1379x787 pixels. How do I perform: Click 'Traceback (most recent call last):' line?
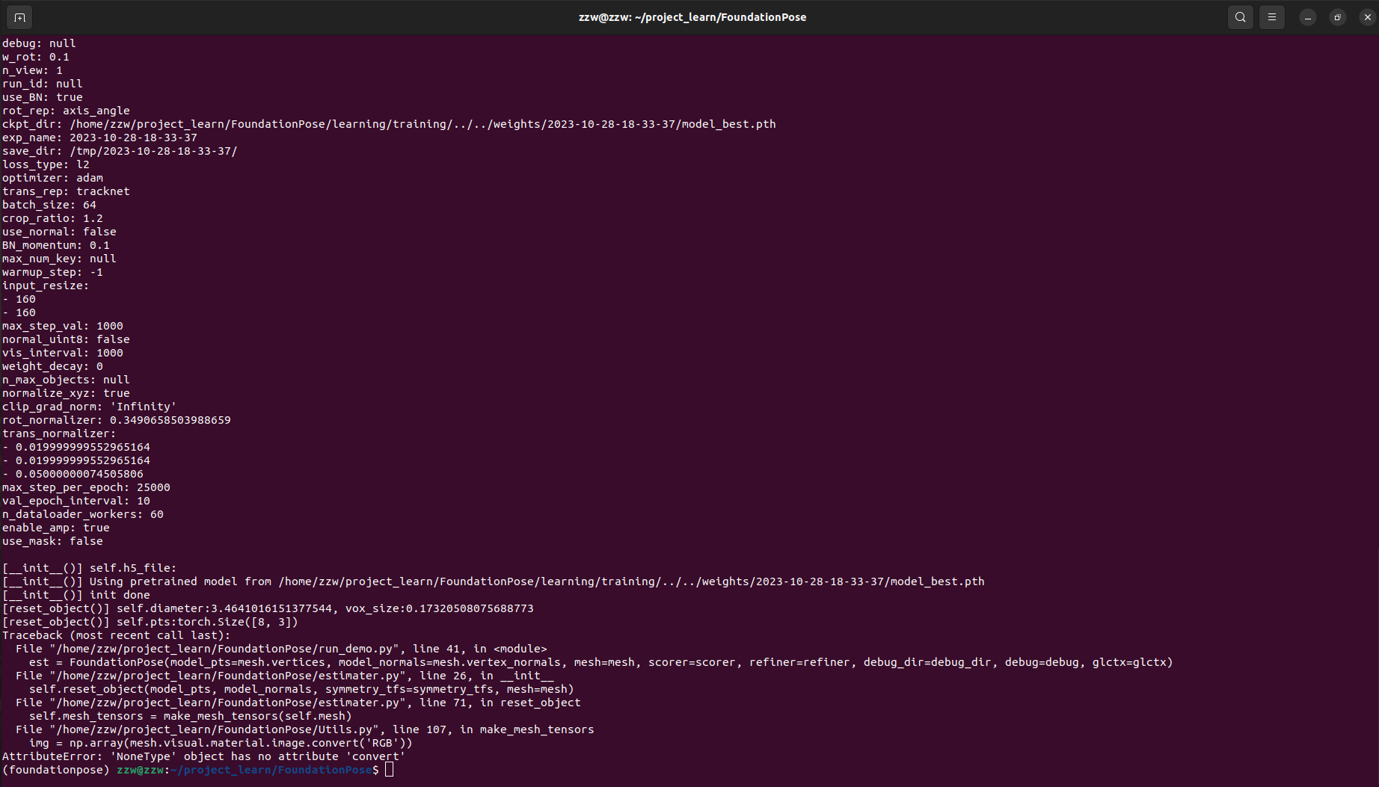pos(117,635)
